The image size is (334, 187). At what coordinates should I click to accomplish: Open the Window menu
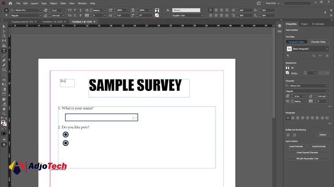(82, 4)
